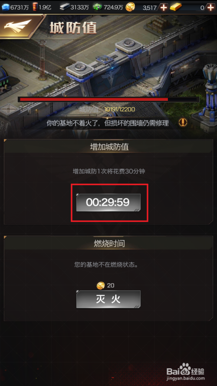
Task: Open the orange exclamation info icon
Action: tap(183, 122)
